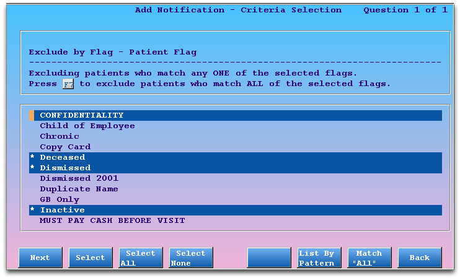The image size is (460, 278).
Task: Select the Copy Card flag
Action: 236,147
